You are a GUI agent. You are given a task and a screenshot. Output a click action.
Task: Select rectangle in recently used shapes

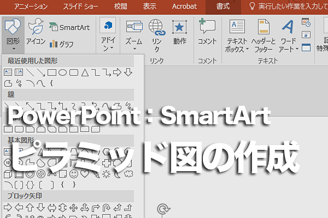tap(52, 72)
